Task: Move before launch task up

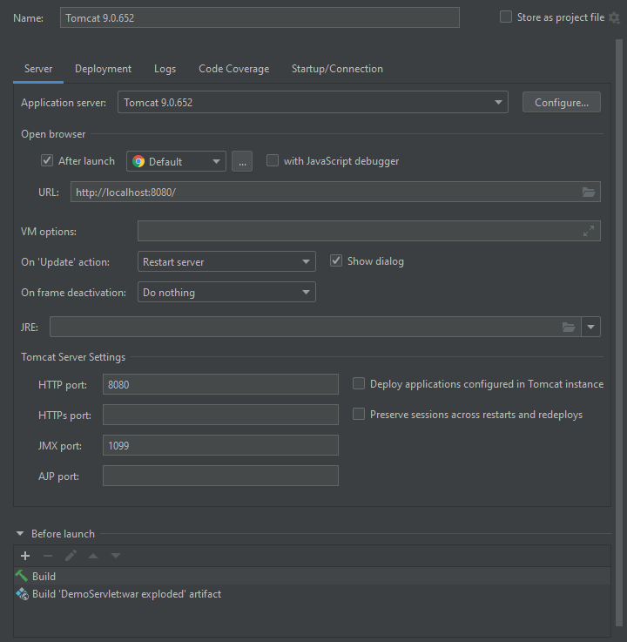Action: [93, 556]
